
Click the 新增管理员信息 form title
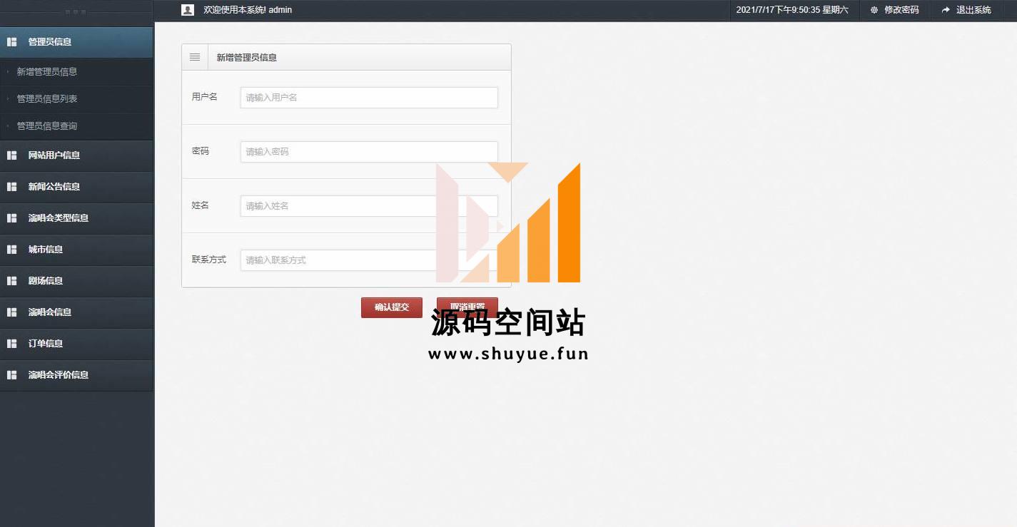pos(247,58)
